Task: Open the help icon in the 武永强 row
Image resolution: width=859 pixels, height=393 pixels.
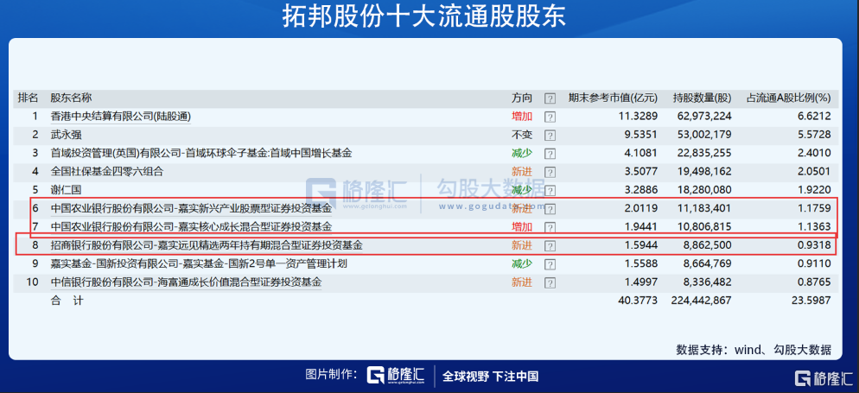Action: pyautogui.click(x=550, y=136)
